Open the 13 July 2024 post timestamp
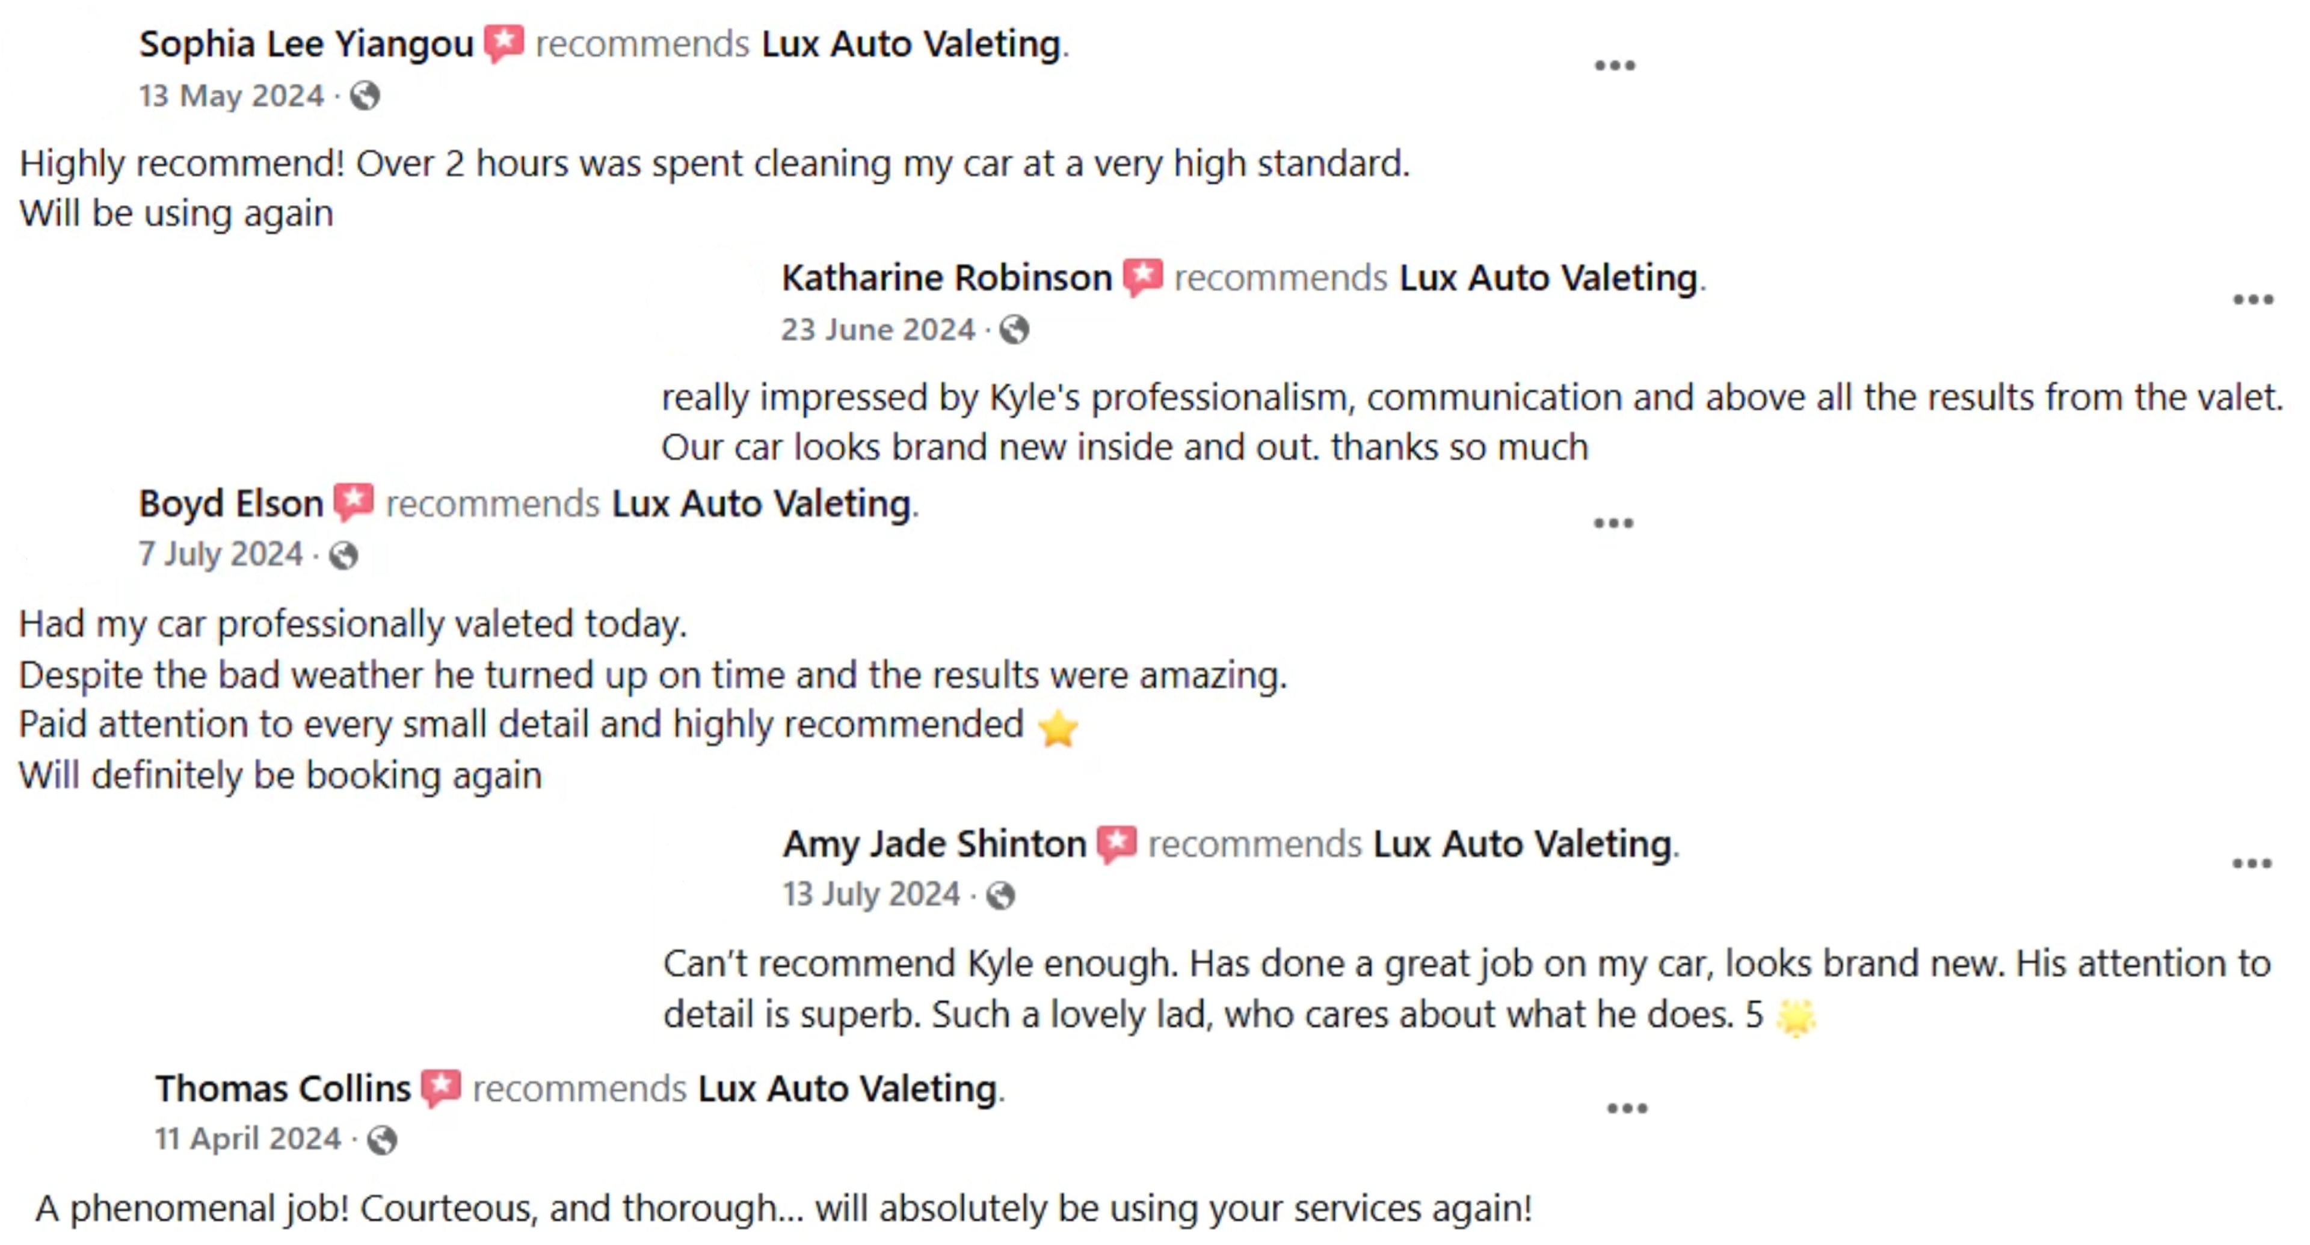Viewport: 2310px width, 1245px height. click(870, 894)
